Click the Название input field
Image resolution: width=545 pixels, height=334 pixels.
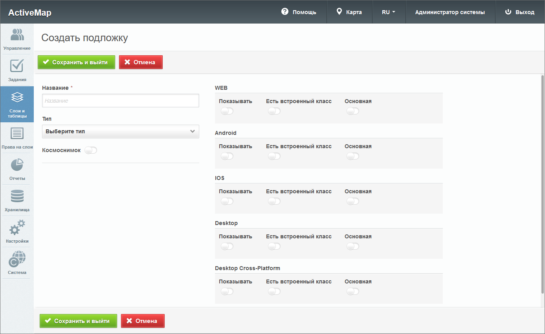(x=120, y=101)
